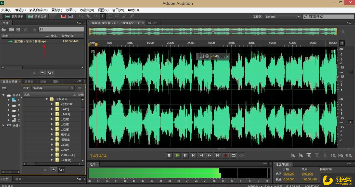Show the spectral frequency display
355x187 pixels.
64,16
